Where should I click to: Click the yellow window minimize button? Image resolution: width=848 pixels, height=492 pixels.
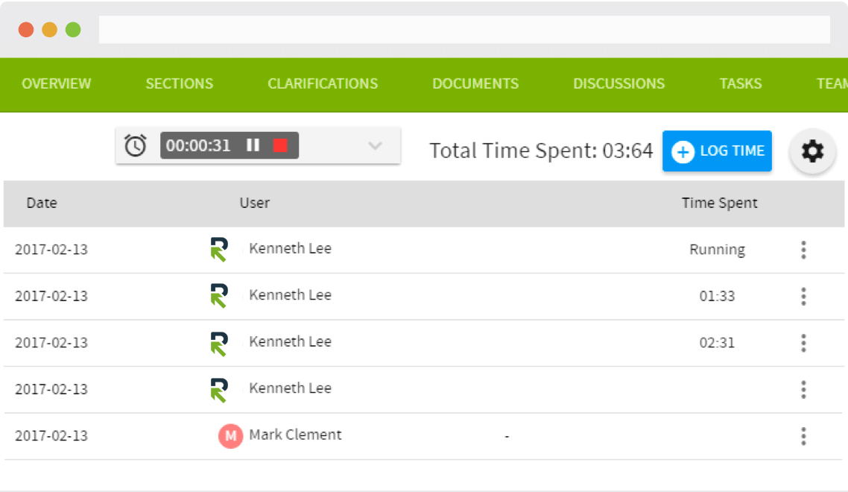coord(50,29)
